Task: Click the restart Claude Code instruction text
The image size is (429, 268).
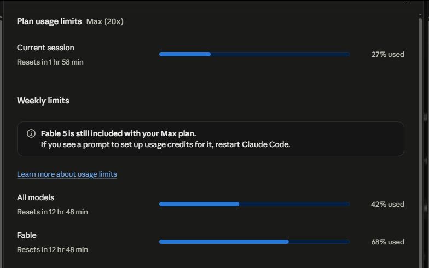Action: 165,144
